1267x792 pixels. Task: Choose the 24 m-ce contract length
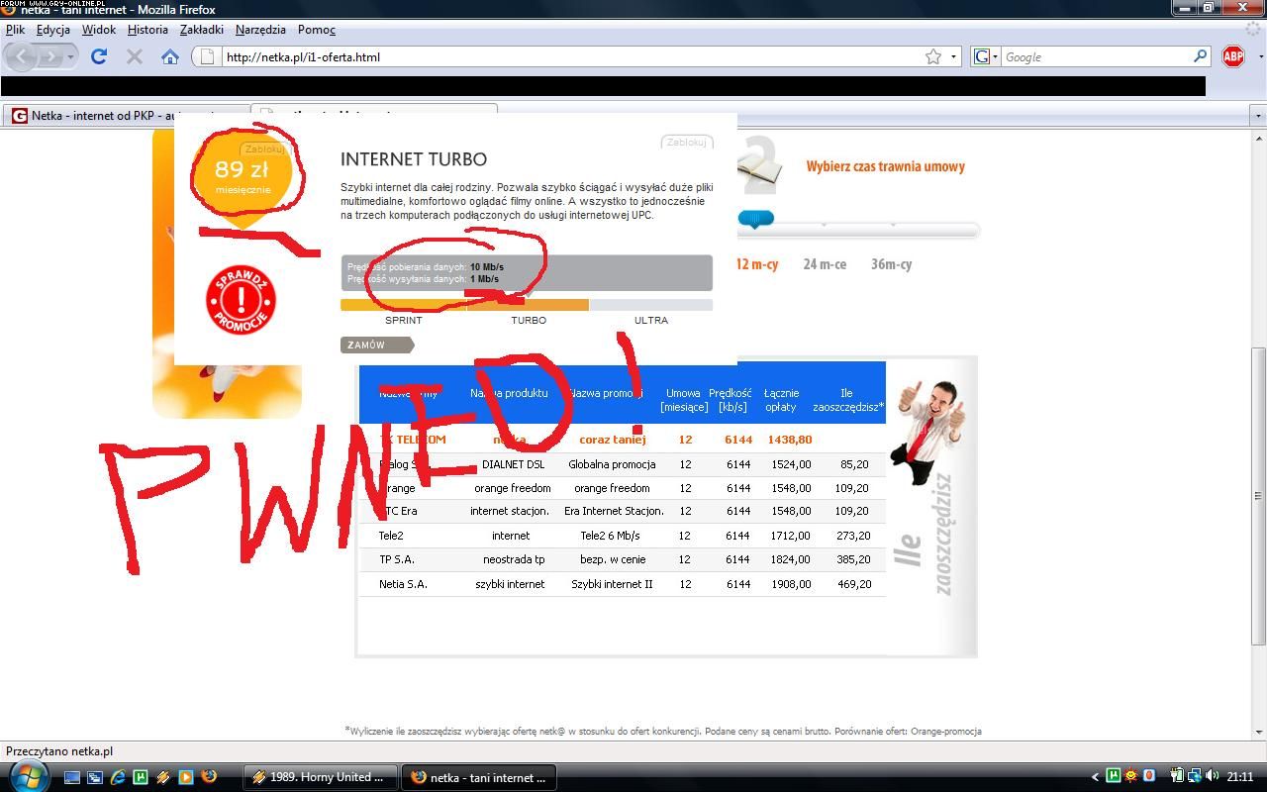click(x=825, y=264)
